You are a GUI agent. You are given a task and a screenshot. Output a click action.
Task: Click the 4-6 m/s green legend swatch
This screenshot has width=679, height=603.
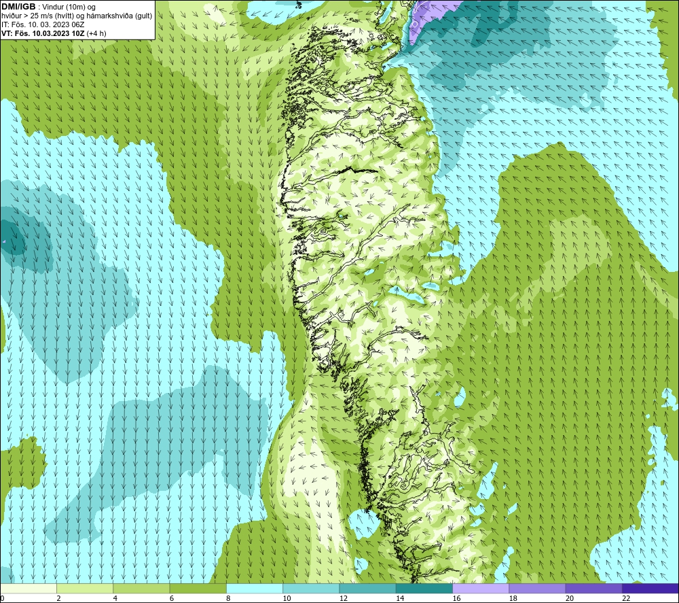tap(141, 588)
